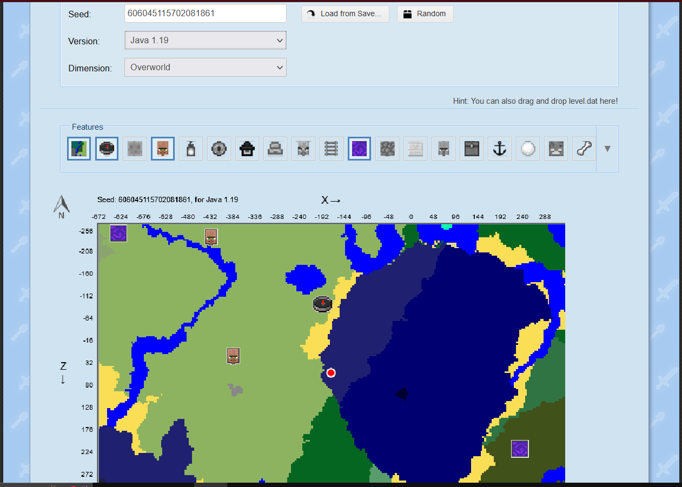The image size is (682, 487).
Task: Enable the Stronghold eye feature icon
Action: click(x=219, y=149)
